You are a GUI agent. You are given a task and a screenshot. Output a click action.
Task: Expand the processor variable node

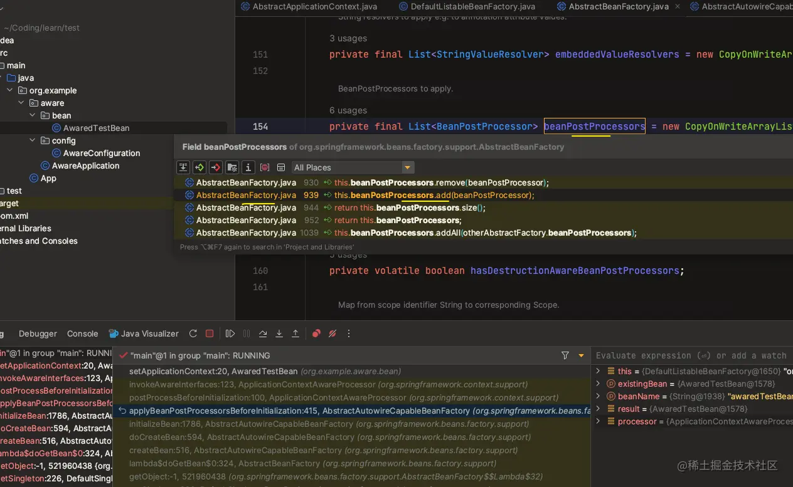[599, 421]
